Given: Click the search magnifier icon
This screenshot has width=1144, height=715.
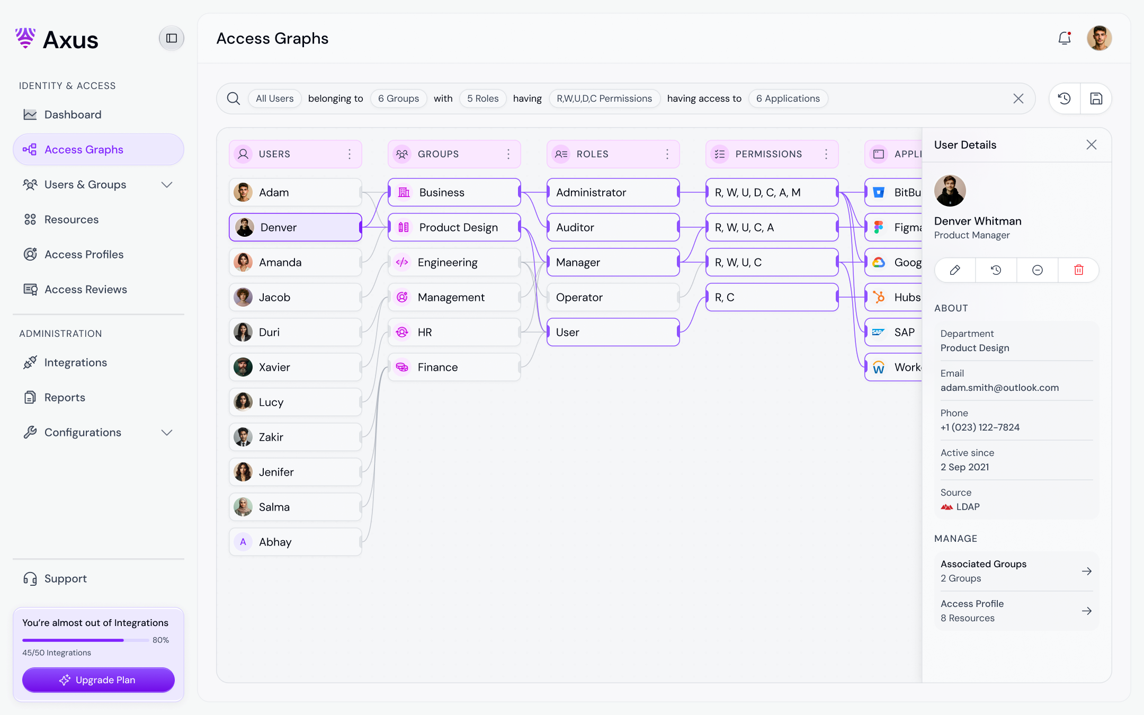Looking at the screenshot, I should click(x=234, y=99).
